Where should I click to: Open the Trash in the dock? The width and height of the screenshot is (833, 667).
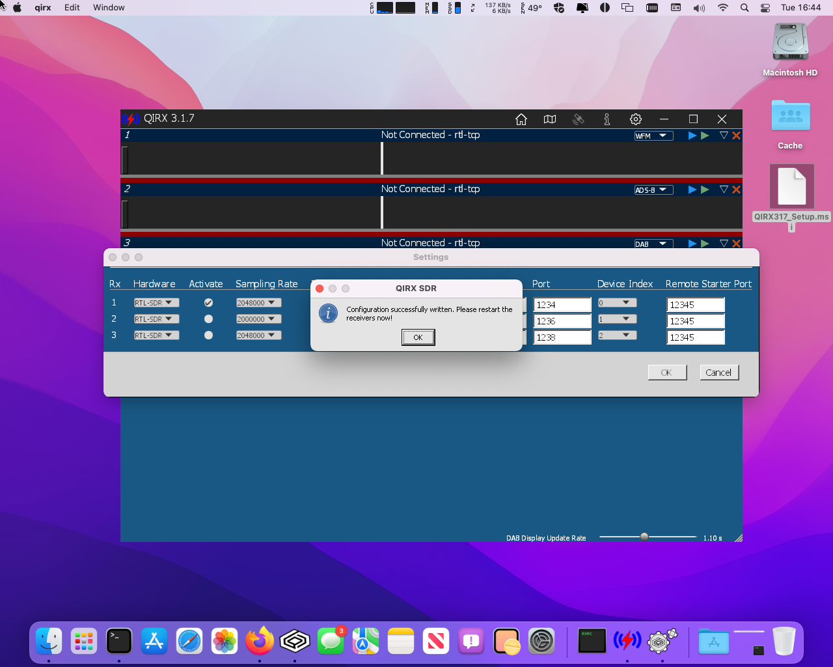(784, 642)
